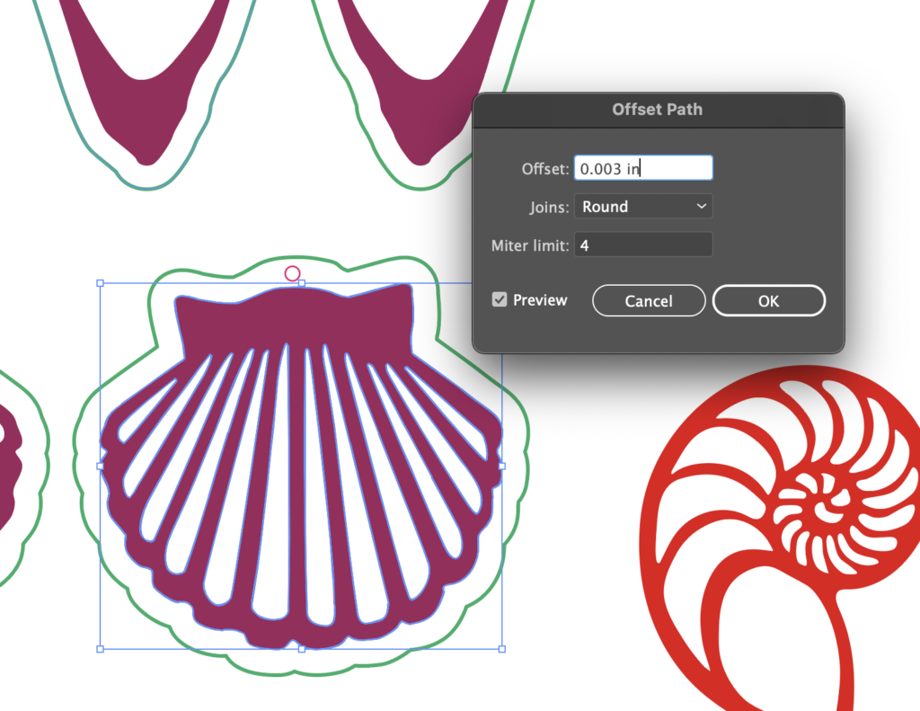Click the bottom-right bounding box handle
This screenshot has height=711, width=920.
click(501, 649)
